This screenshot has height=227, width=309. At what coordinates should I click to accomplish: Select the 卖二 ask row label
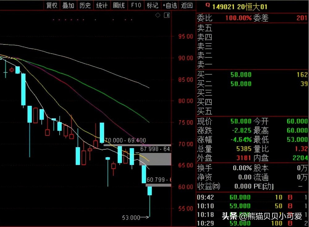coord(205,56)
